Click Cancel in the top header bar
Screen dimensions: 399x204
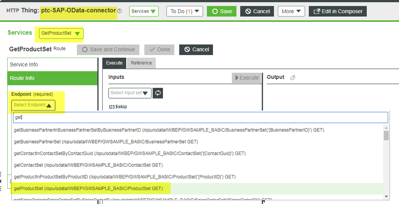[x=257, y=12]
